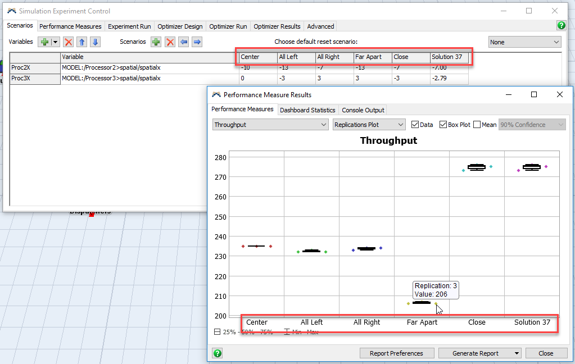Open help in the Performance Measure Results window
This screenshot has height=364, width=575.
[x=218, y=353]
